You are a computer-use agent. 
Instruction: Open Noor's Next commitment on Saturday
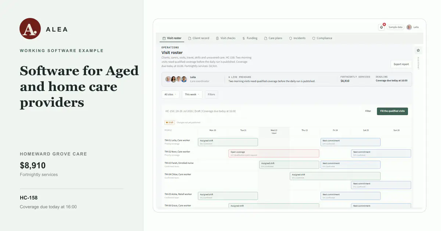pyautogui.click(x=381, y=153)
